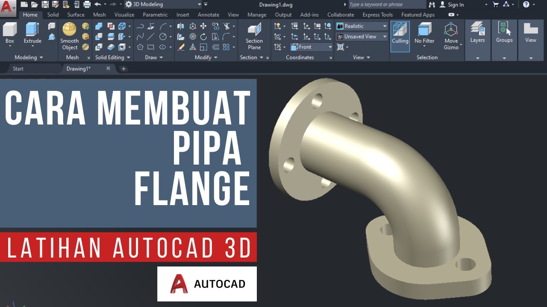Switch to the Solid ribbon tab

53,14
